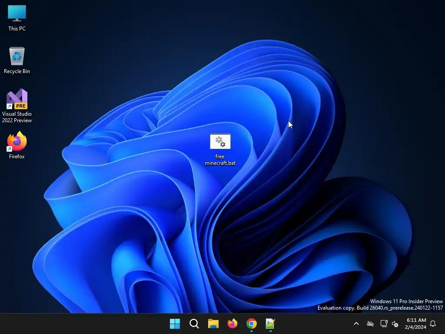This screenshot has height=334, width=445.
Task: Select the Visual Studio 2022 Preview shortcut
Action: point(17,106)
